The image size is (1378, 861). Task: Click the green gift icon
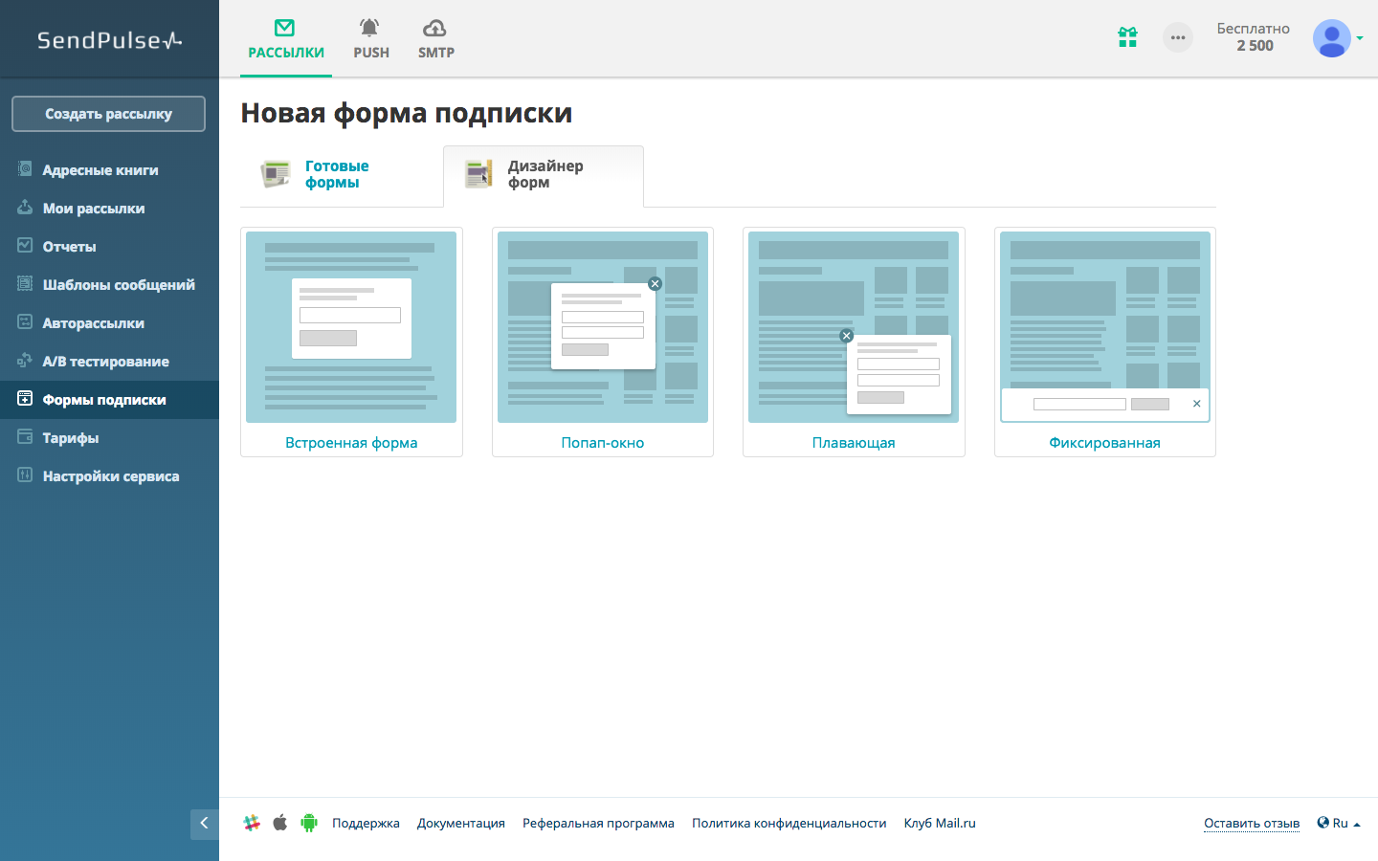pos(1127,37)
